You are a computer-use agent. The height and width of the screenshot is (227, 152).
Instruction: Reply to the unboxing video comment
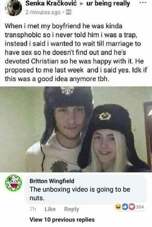coord(71,209)
